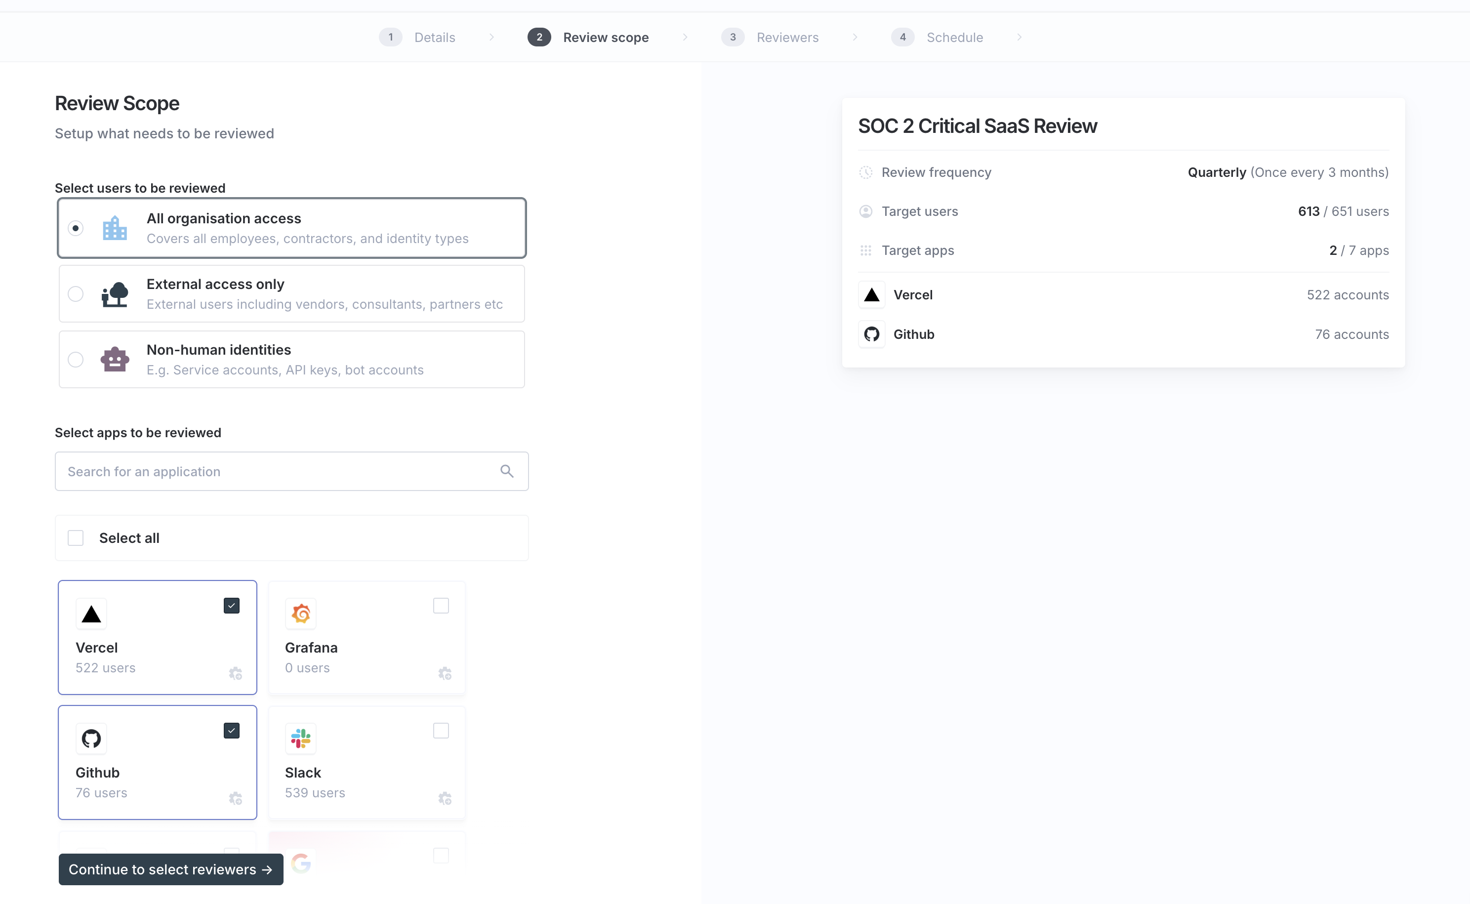This screenshot has height=904, width=1470.
Task: Click the search magnifier icon
Action: (506, 471)
